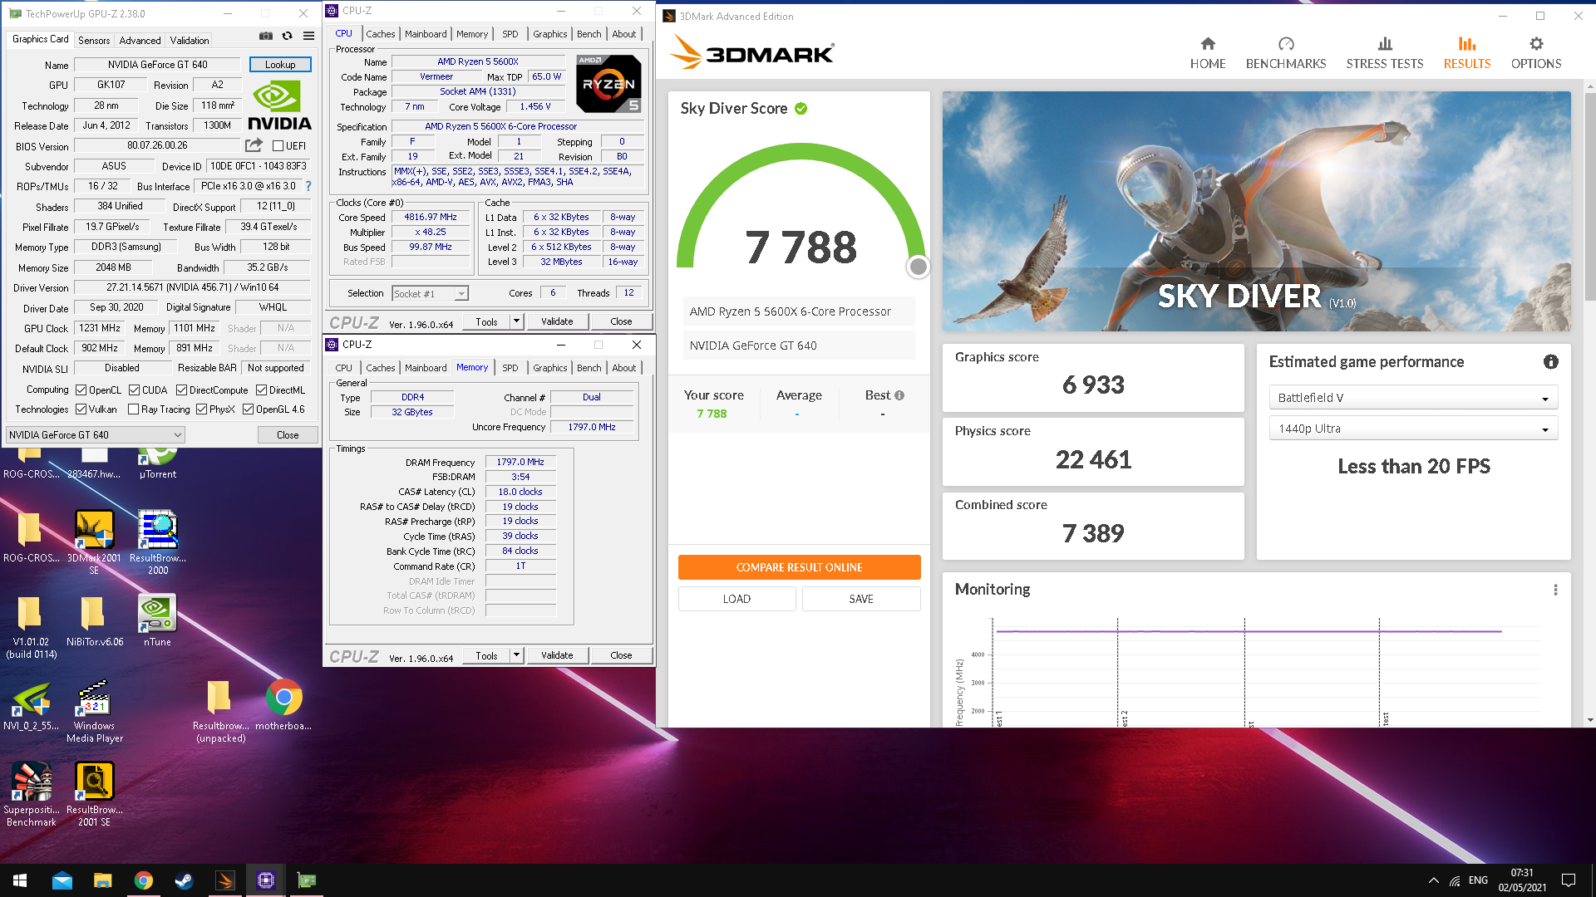This screenshot has width=1596, height=897.
Task: Click the Estimated game performance info icon
Action: click(1551, 361)
